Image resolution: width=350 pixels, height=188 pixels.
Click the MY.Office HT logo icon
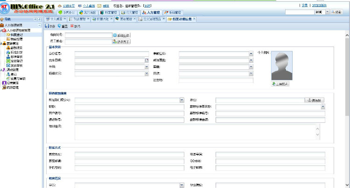click(5, 8)
